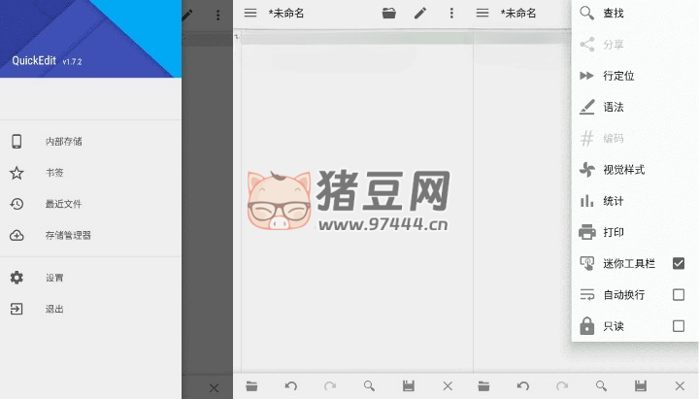The height and width of the screenshot is (399, 699).
Task: Click save icon in middle editor's bottom toolbar
Action: tap(409, 386)
